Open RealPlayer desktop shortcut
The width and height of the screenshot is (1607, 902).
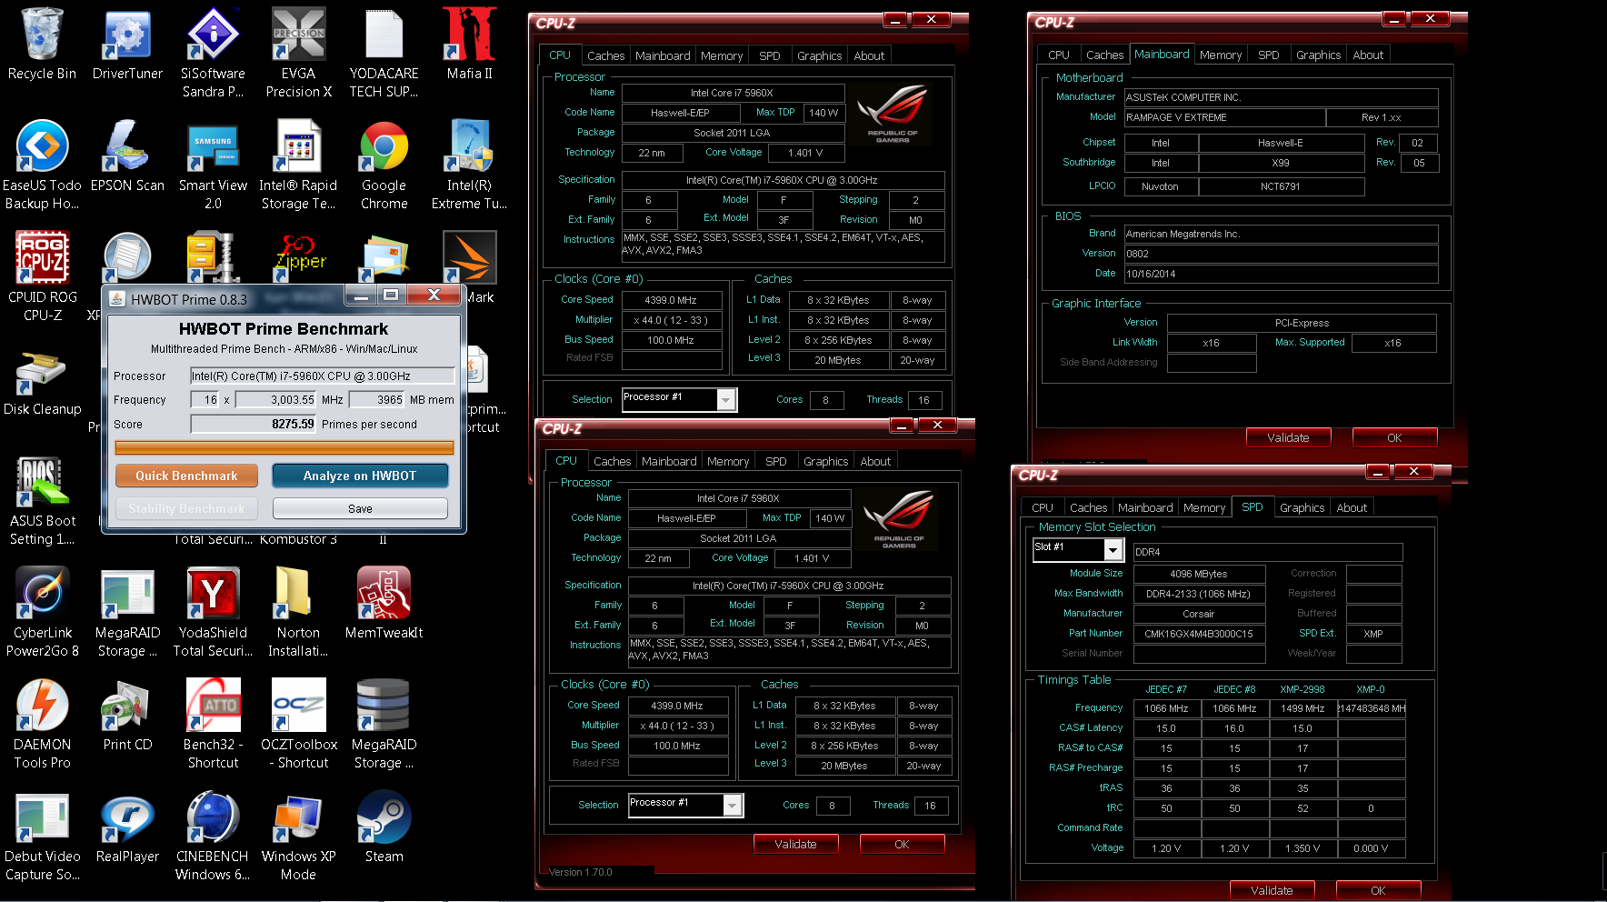(x=127, y=827)
